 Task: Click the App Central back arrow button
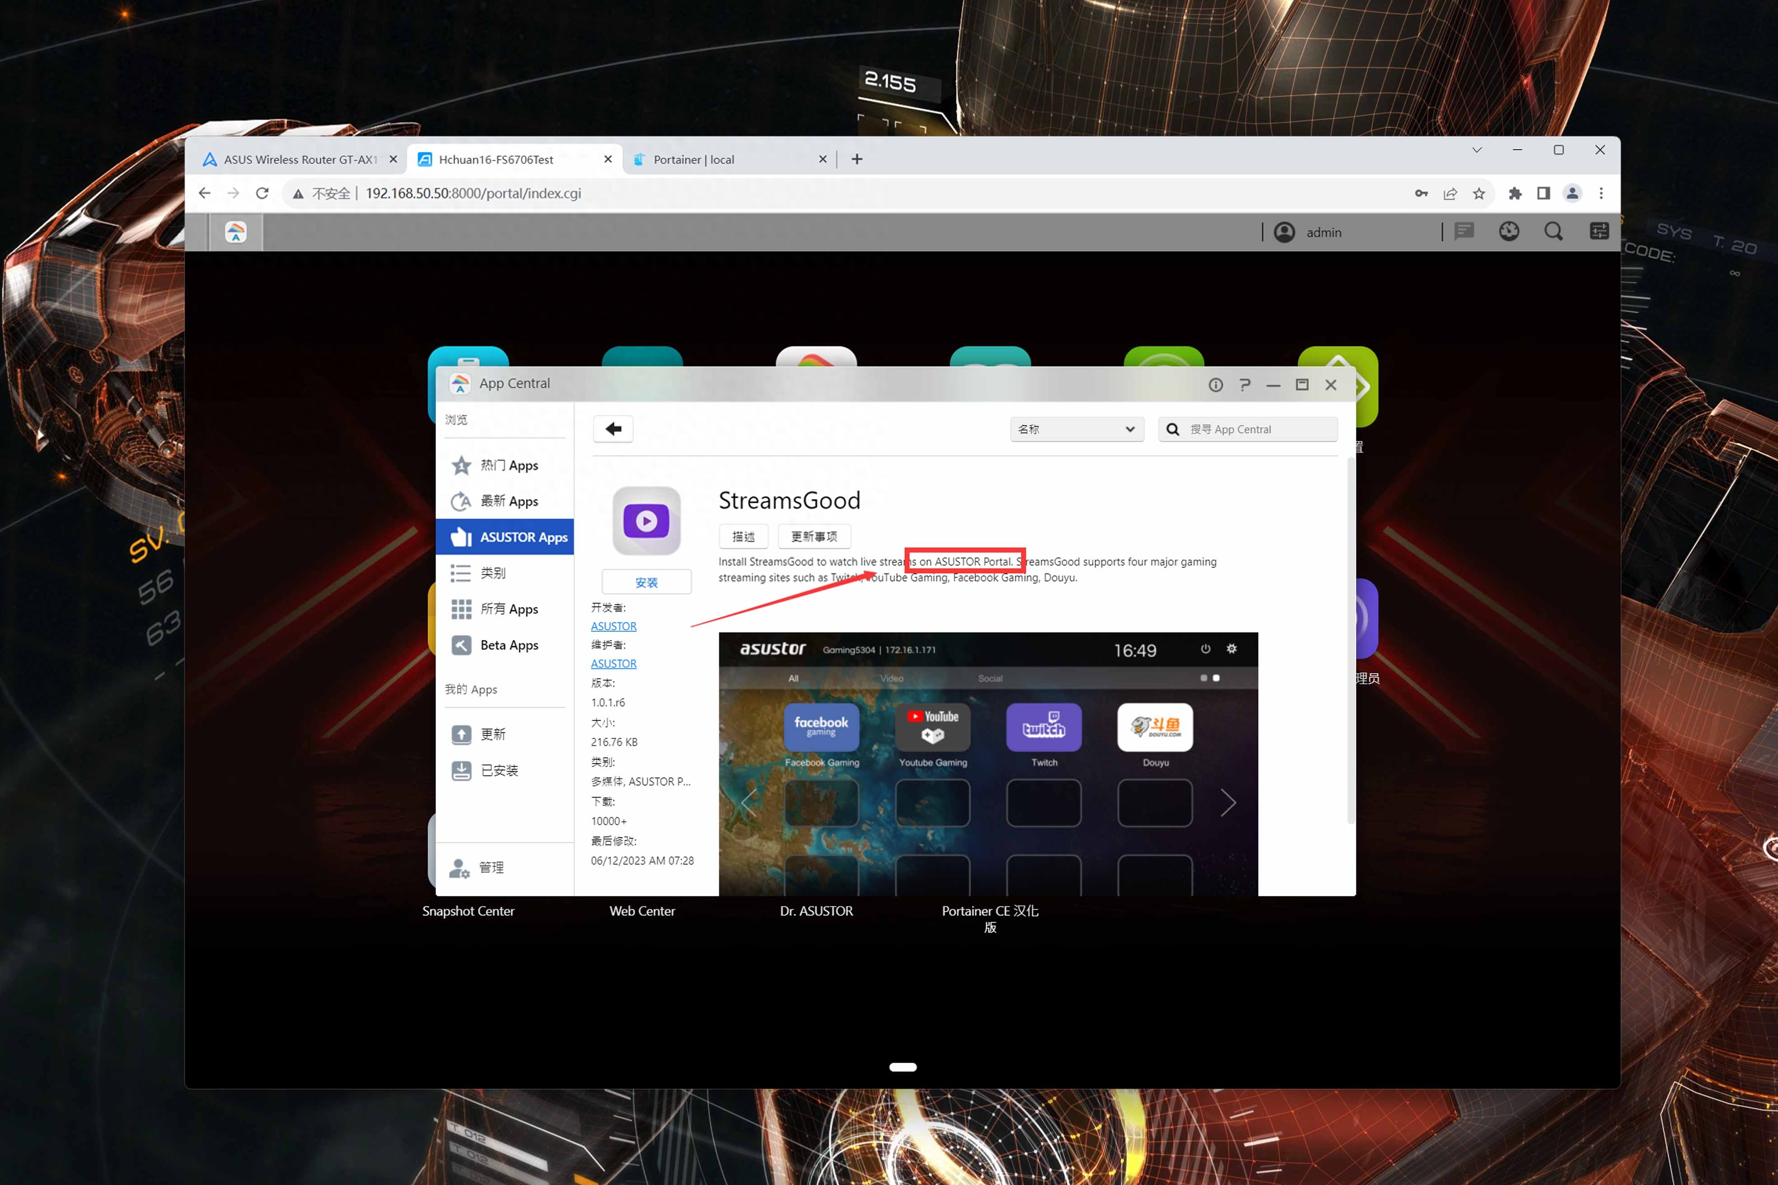(613, 429)
